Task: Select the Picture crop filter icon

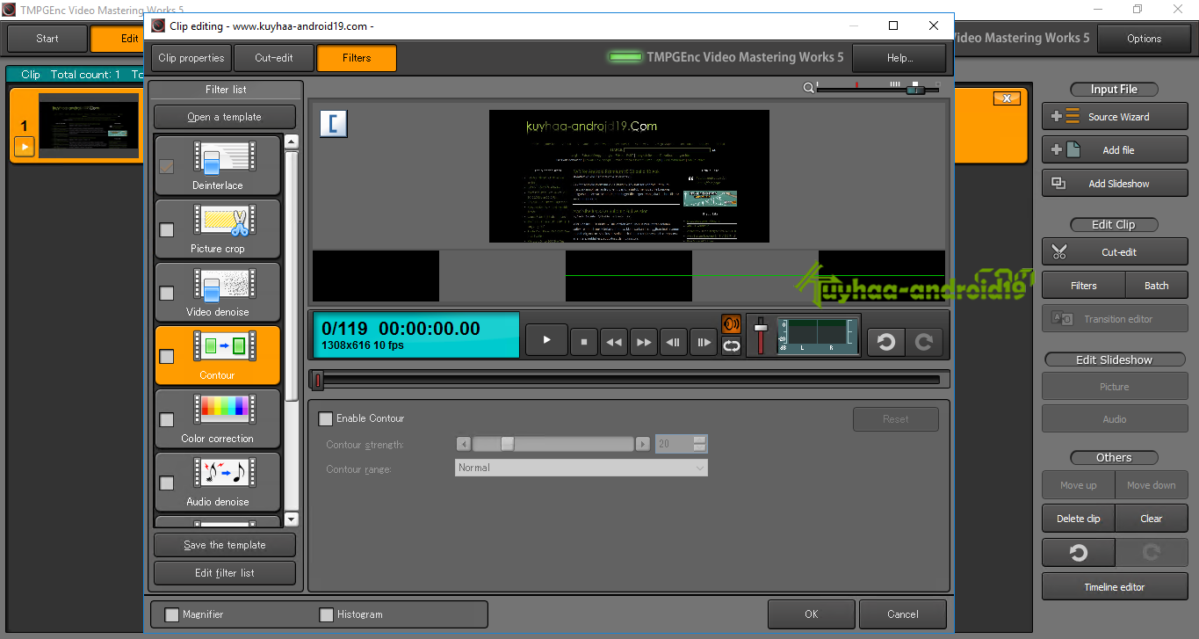Action: click(225, 222)
